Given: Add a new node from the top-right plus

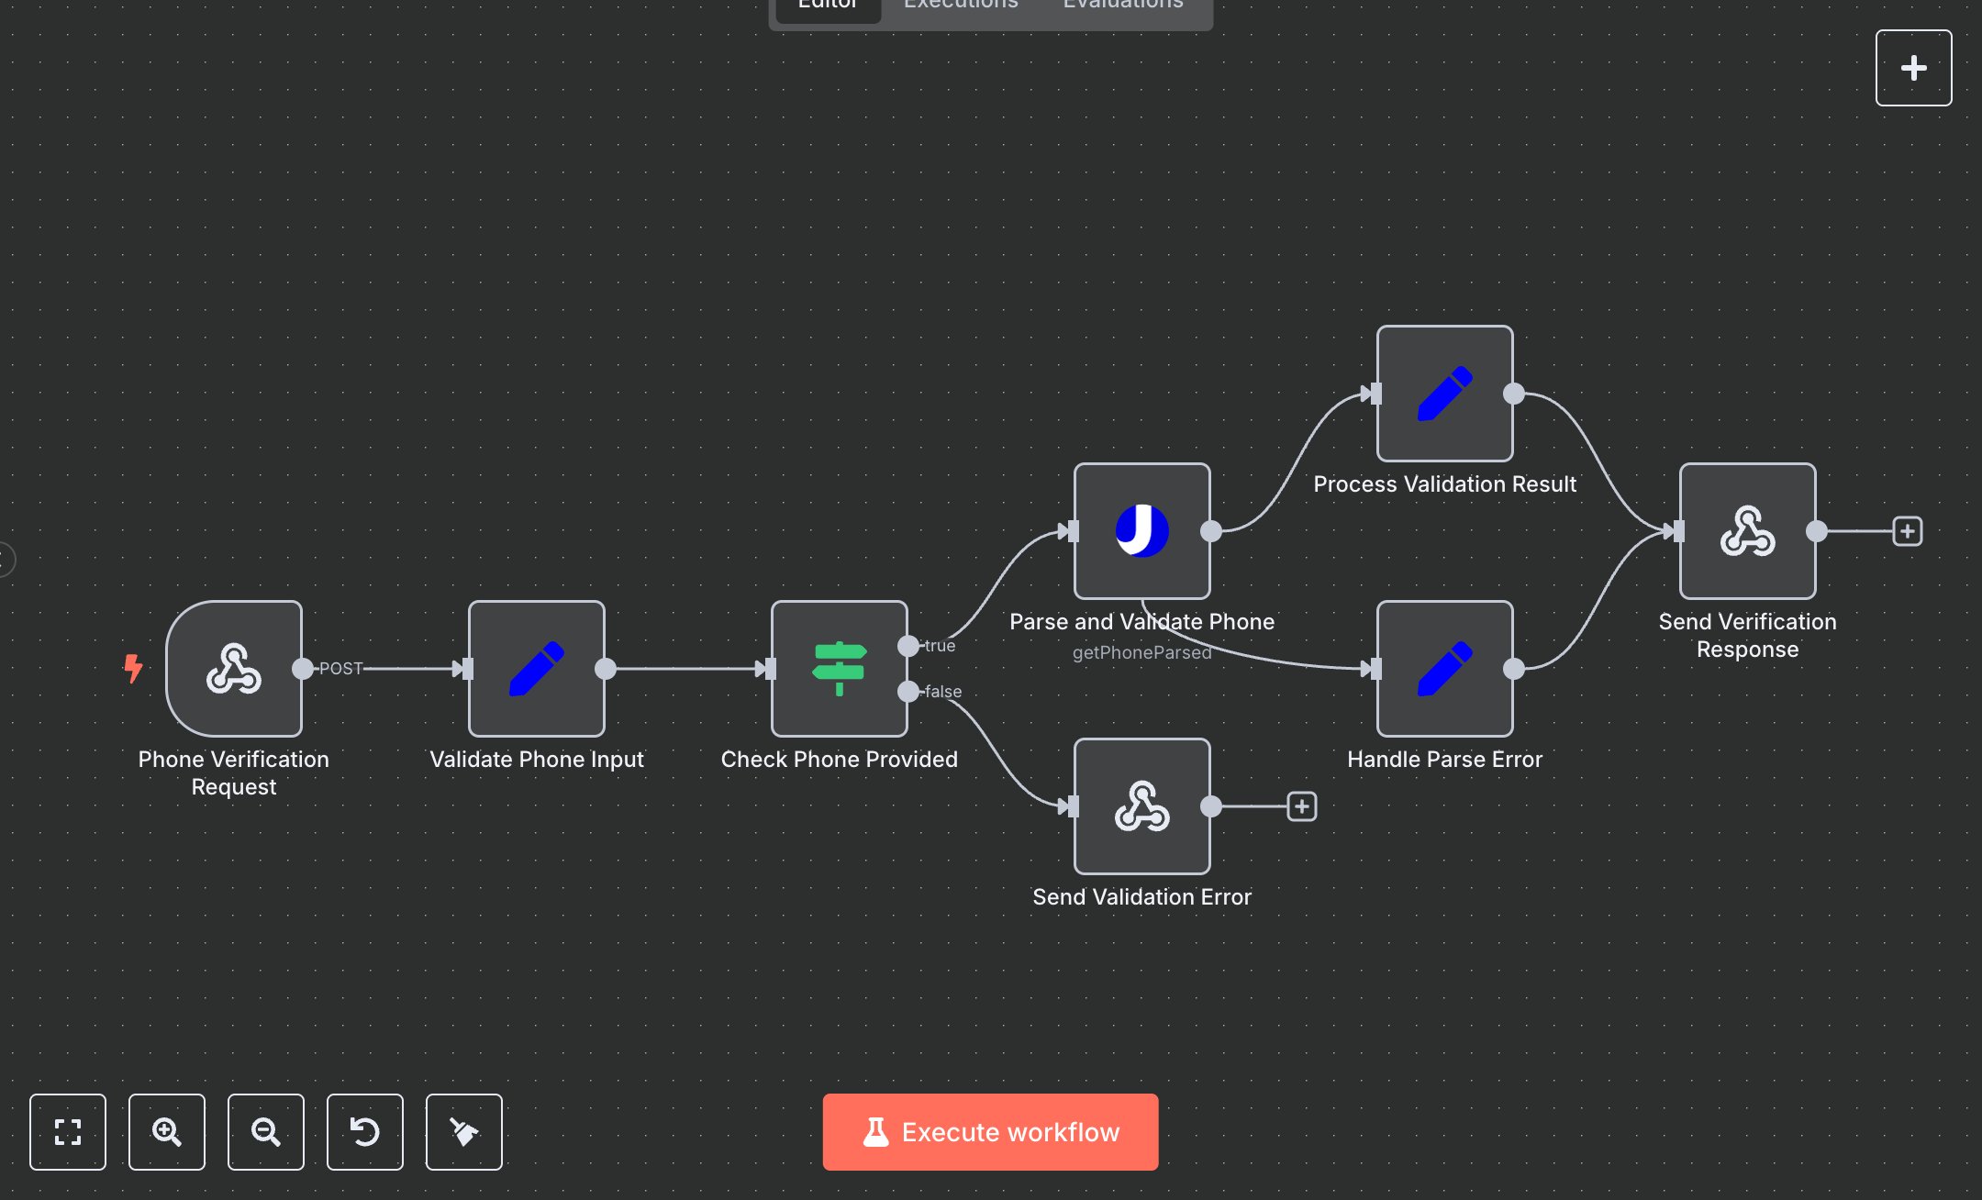Looking at the screenshot, I should [1913, 67].
